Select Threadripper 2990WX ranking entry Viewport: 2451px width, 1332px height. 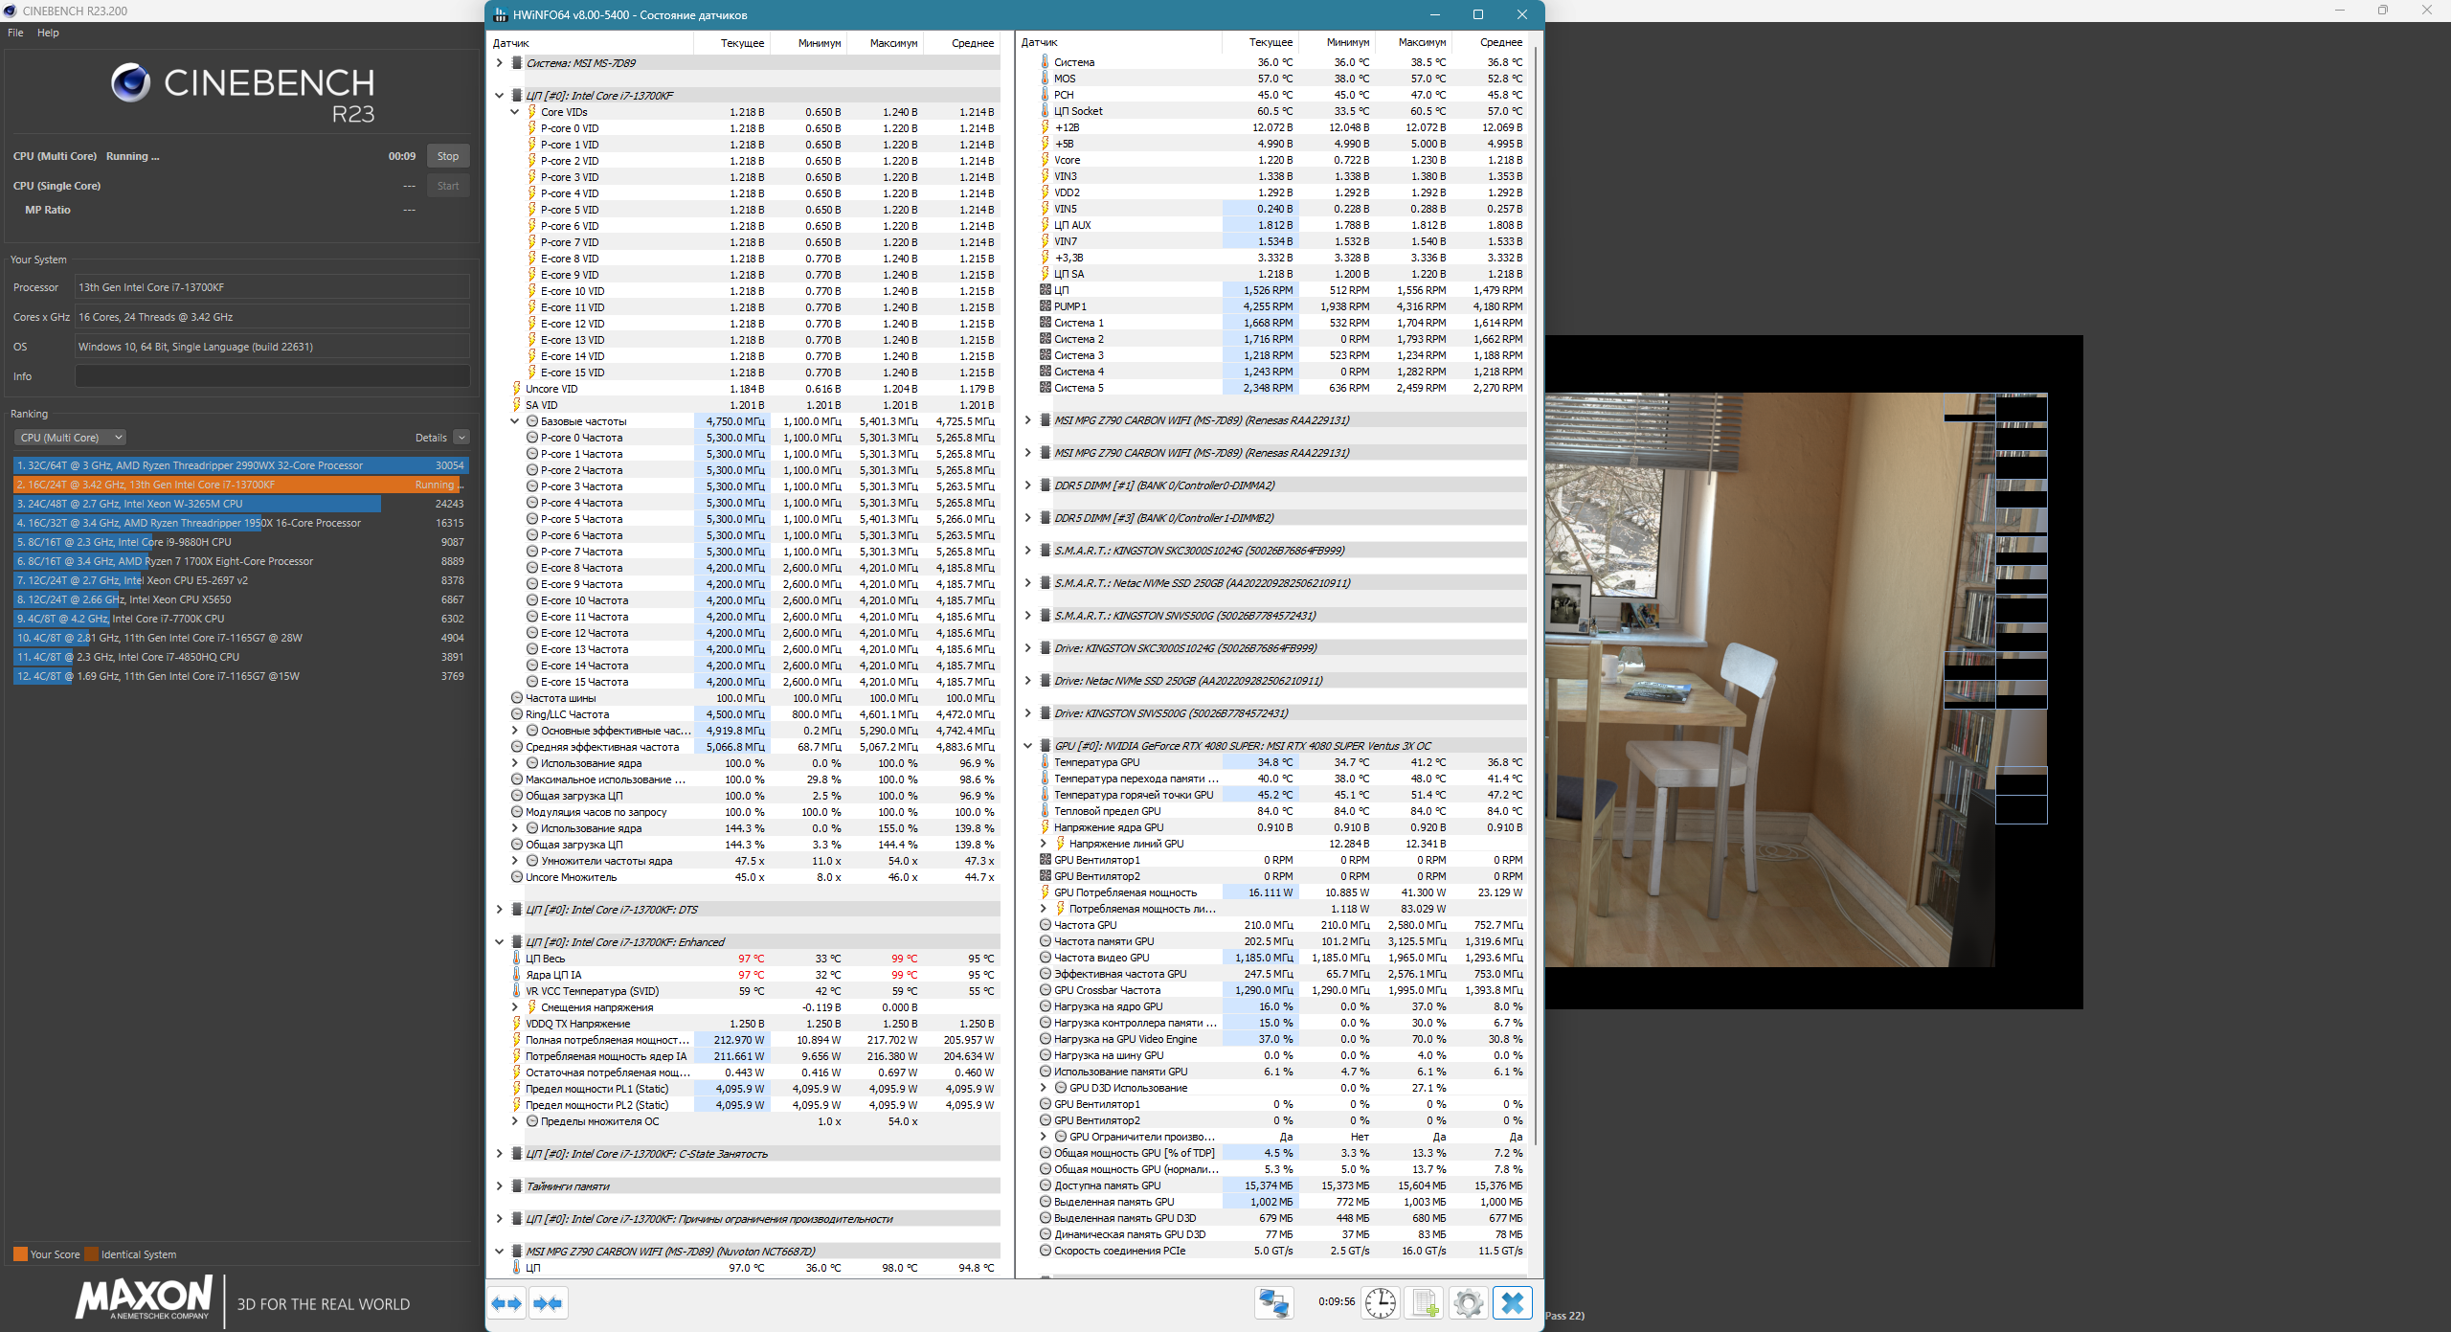coord(239,465)
